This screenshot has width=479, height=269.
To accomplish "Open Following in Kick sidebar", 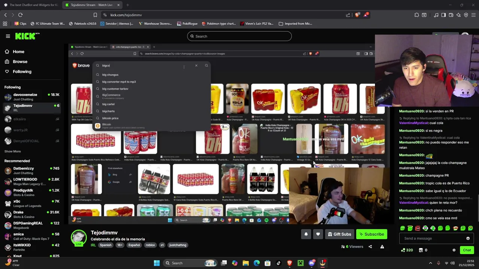I will [18, 71].
